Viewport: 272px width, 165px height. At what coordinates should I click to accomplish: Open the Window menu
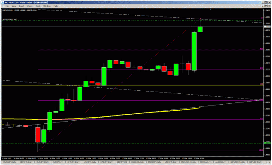tap(47, 6)
